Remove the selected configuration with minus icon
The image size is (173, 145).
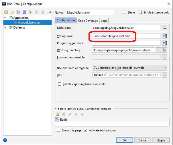[x=12, y=12]
